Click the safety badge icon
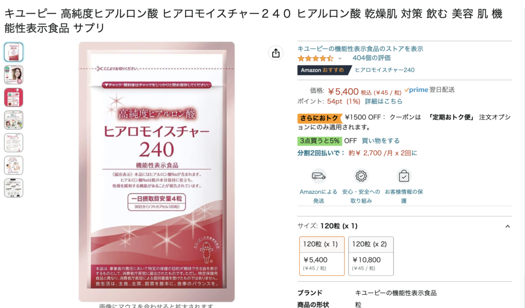Viewport: 525px width, 308px height. pyautogui.click(x=361, y=176)
